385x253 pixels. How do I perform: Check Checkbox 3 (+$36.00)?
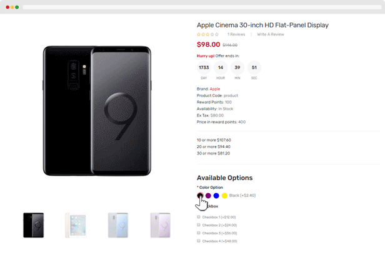point(198,233)
